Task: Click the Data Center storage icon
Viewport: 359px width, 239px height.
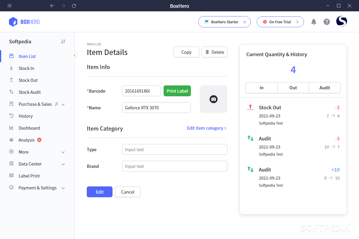Action: point(11,163)
